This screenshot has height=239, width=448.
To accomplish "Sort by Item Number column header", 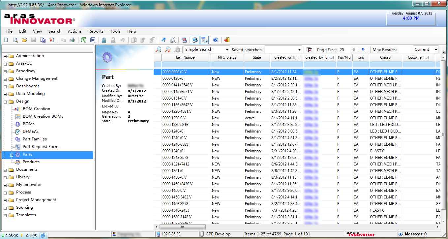I will [x=186, y=57].
